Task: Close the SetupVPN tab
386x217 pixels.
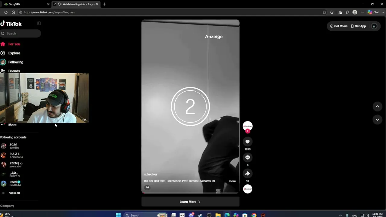Action: [x=48, y=4]
